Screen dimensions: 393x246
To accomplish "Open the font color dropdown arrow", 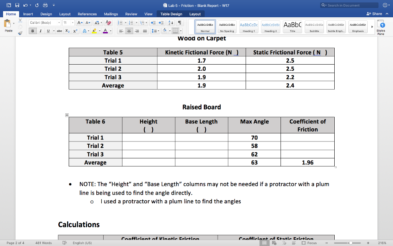I will point(110,31).
